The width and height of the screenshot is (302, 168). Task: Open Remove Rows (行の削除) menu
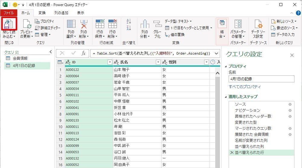[x=112, y=28]
